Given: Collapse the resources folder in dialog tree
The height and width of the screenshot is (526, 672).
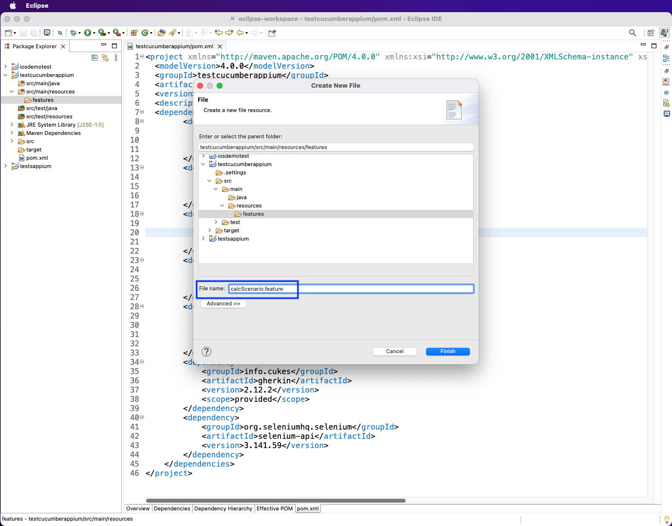Looking at the screenshot, I should coord(222,206).
